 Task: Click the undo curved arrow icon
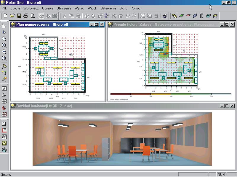click(128, 16)
